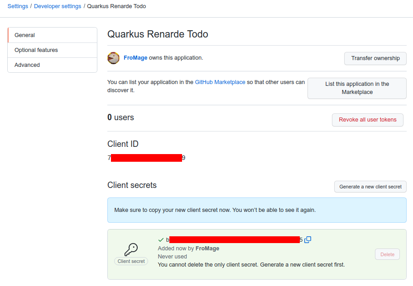This screenshot has width=413, height=286.
Task: List this application in the Marketplace
Action: coord(357,88)
